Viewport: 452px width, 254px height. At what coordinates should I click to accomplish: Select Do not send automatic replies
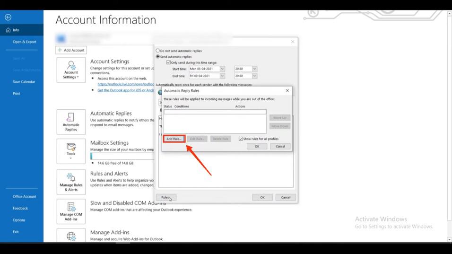point(158,51)
